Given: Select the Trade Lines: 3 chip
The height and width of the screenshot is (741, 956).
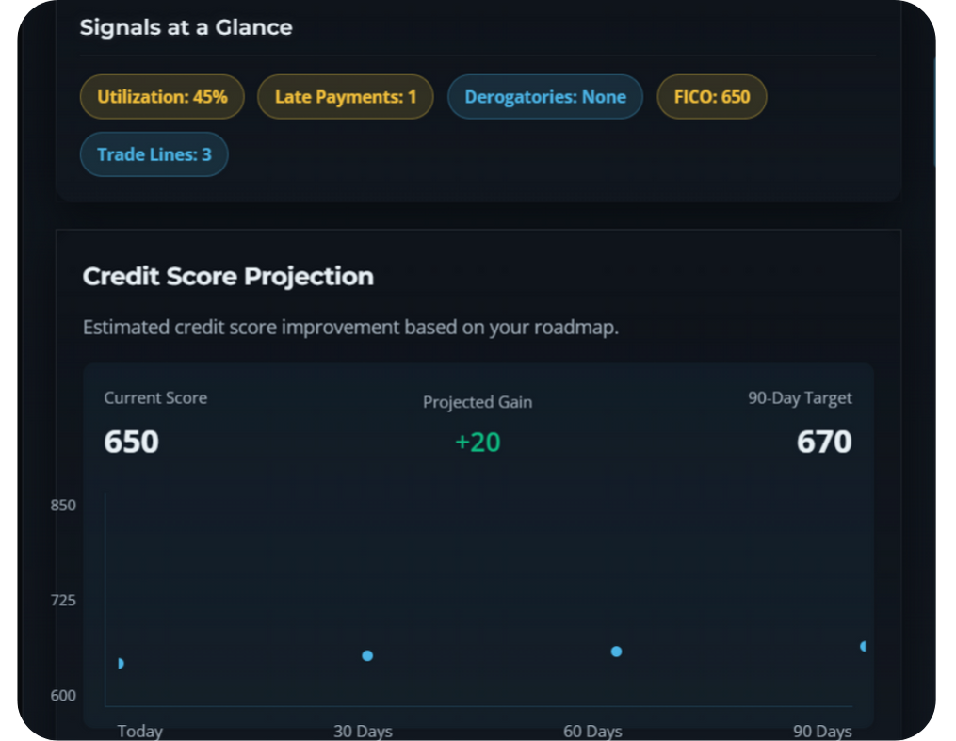Looking at the screenshot, I should 154,154.
